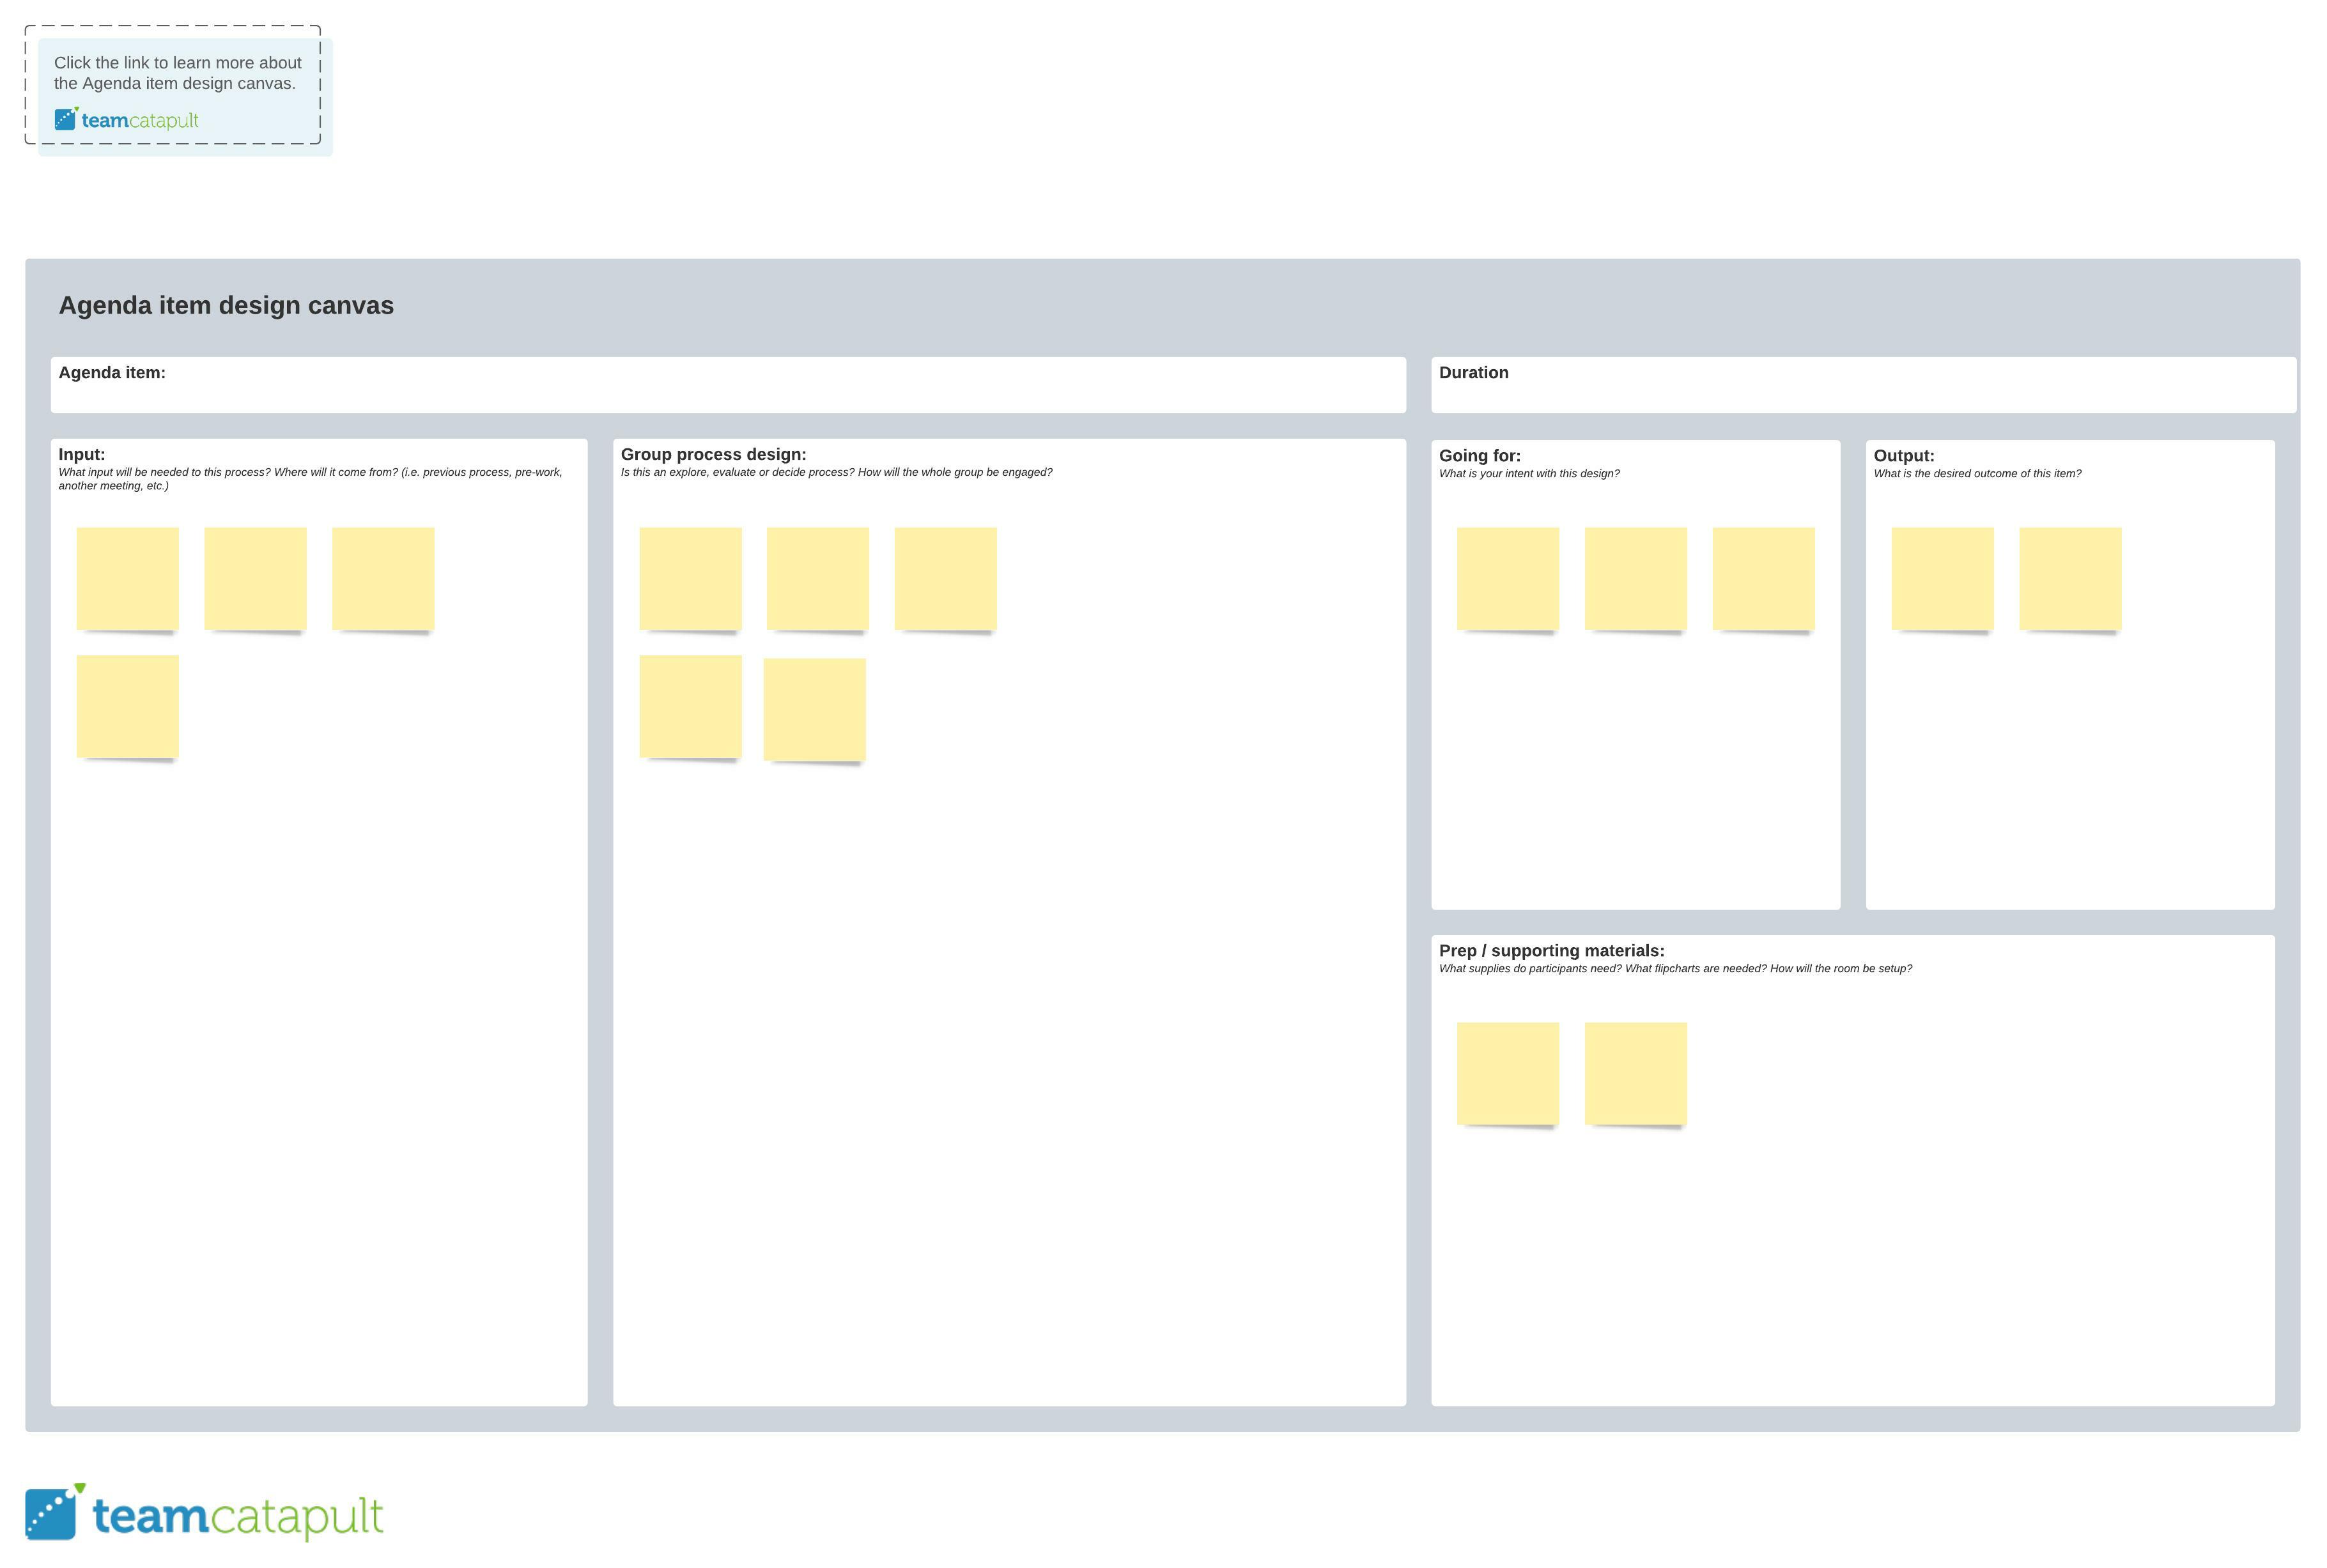
Task: Open the 'Click the link to learn more' text
Action: click(177, 73)
